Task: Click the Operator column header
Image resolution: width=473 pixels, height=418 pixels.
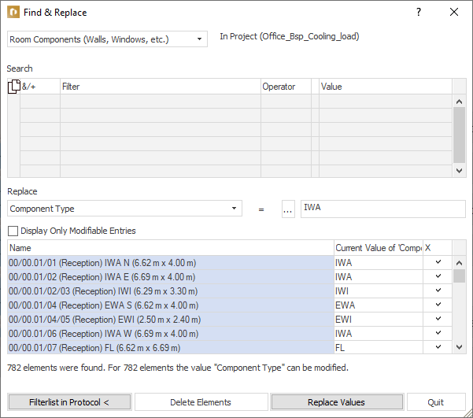Action: tap(286, 87)
